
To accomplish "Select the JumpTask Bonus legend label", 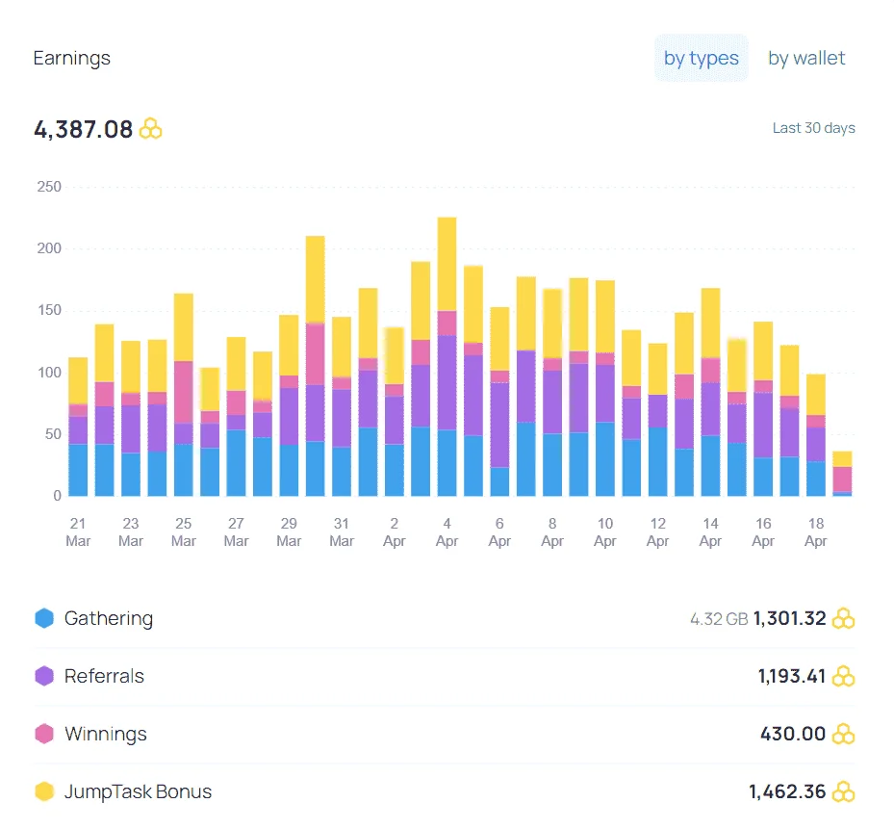I will coord(138,791).
